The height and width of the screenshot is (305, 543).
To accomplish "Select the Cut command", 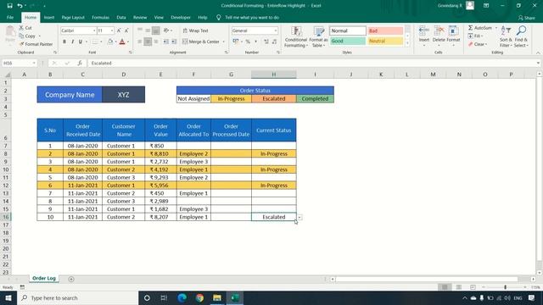I will (x=25, y=28).
